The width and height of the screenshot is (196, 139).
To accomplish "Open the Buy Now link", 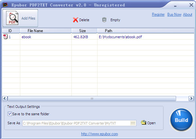I will 174,14.
